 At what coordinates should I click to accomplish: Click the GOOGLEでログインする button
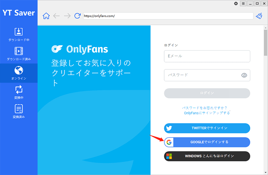point(207,142)
